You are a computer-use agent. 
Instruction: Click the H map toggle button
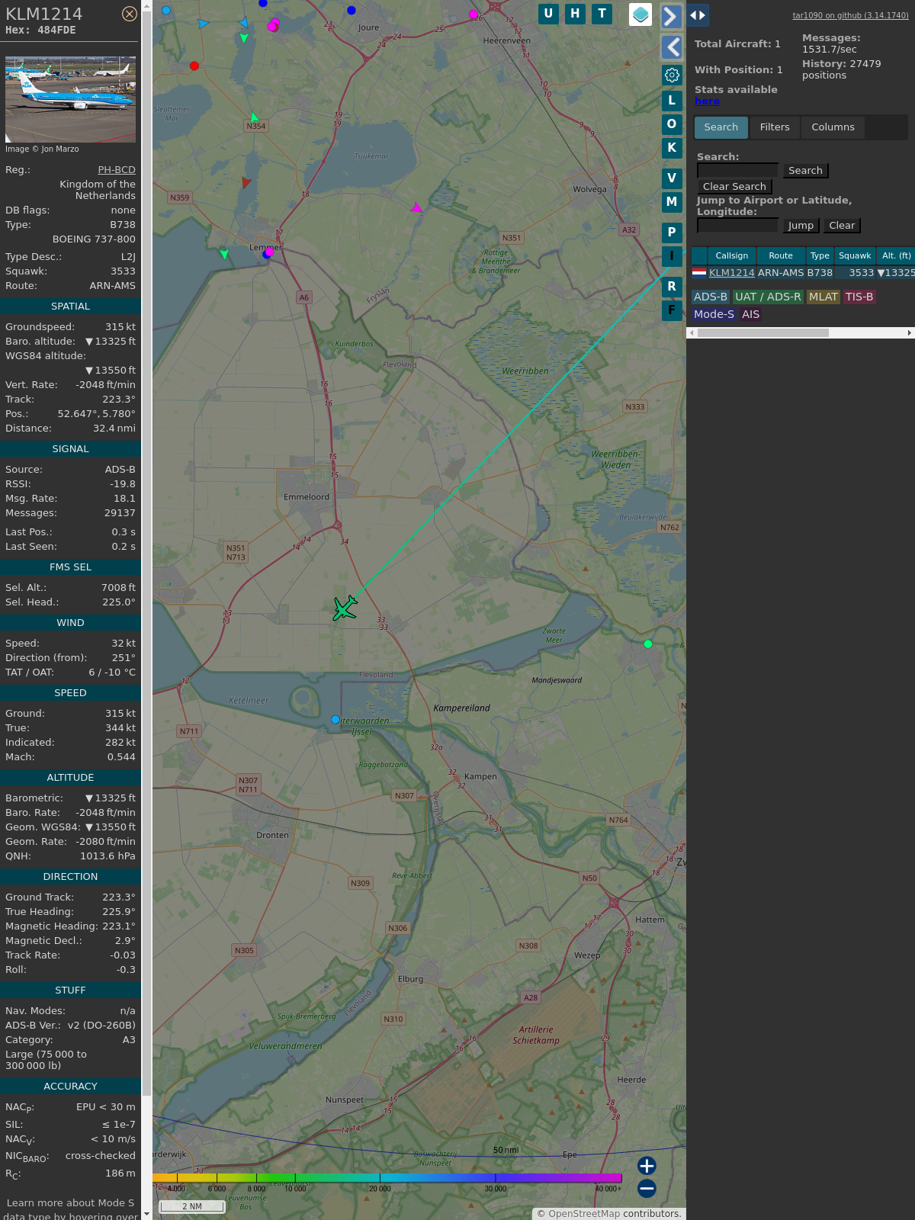[x=575, y=14]
